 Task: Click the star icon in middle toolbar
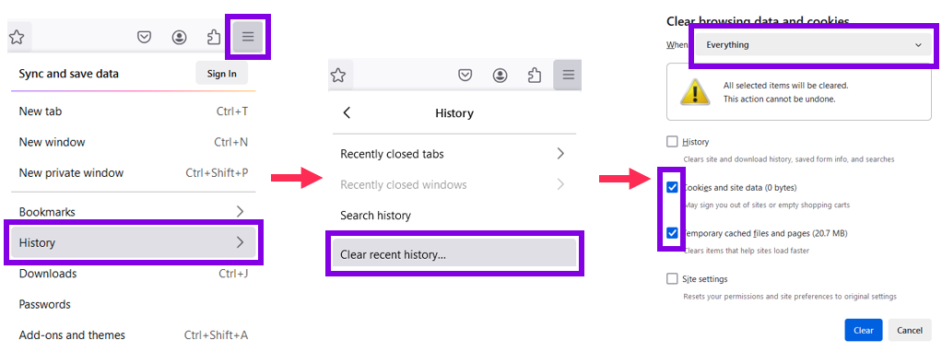click(339, 75)
